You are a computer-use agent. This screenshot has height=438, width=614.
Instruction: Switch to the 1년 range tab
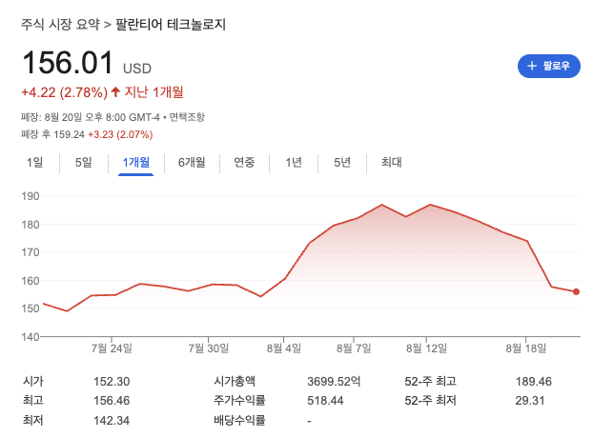pyautogui.click(x=294, y=162)
